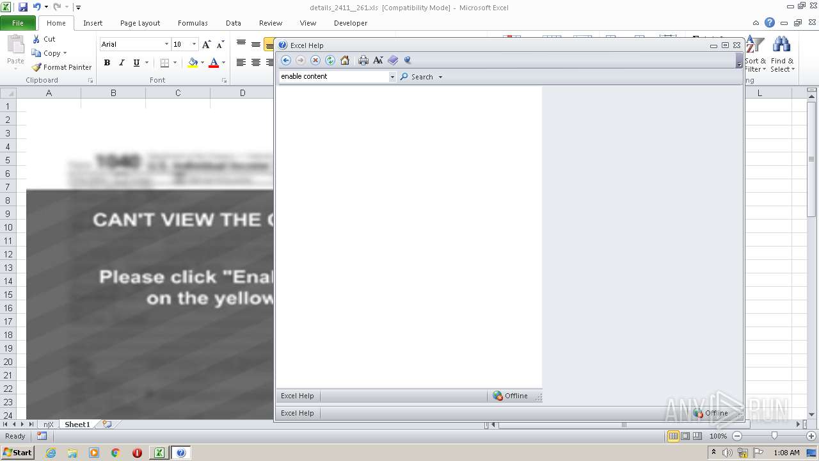
Task: Undo the last action
Action: [36, 7]
